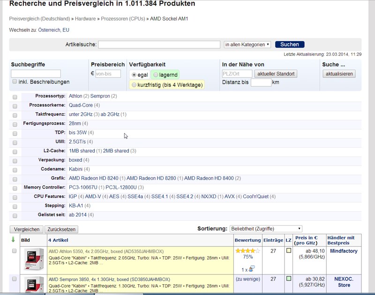
Task: Click the LZ availability box for Sempron 3850
Action: [289, 278]
